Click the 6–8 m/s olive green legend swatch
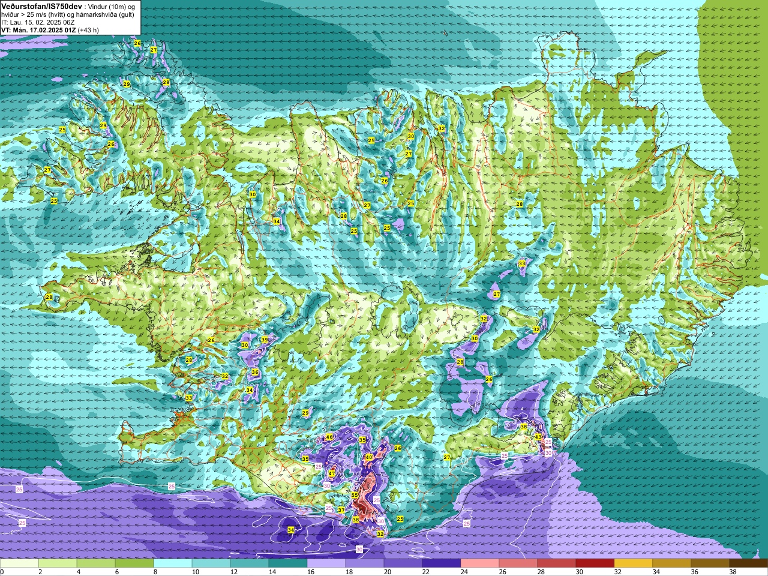Image resolution: width=768 pixels, height=576 pixels. (134, 563)
